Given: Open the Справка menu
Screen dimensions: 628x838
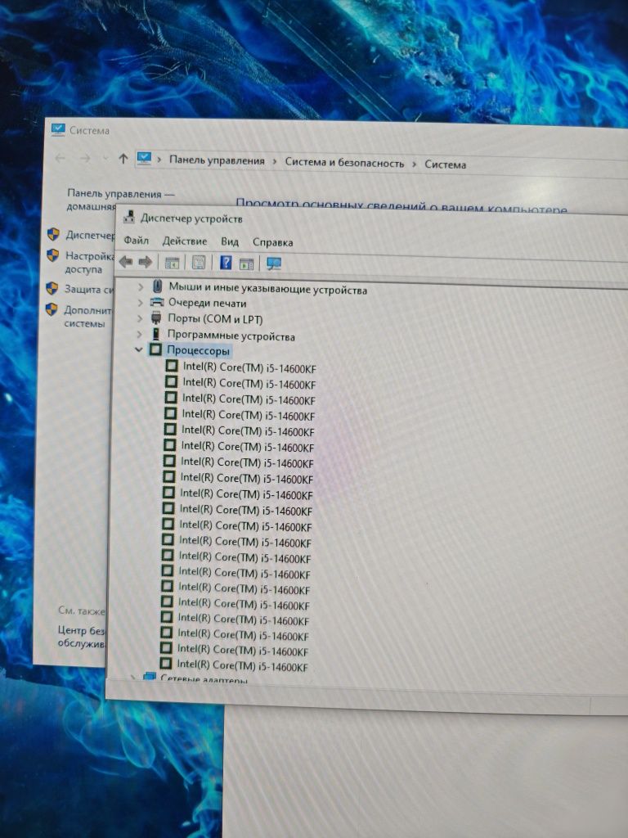Looking at the screenshot, I should coord(272,242).
